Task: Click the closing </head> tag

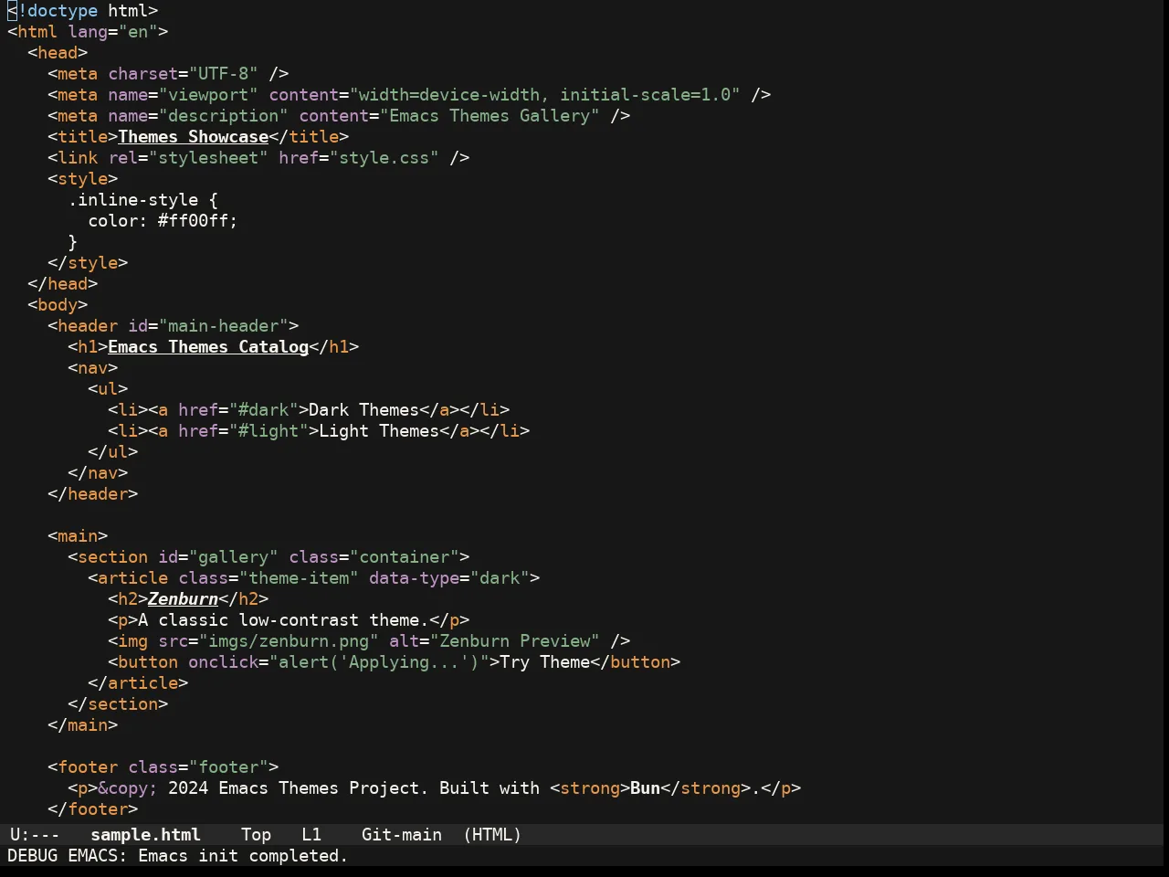Action: pos(63,284)
